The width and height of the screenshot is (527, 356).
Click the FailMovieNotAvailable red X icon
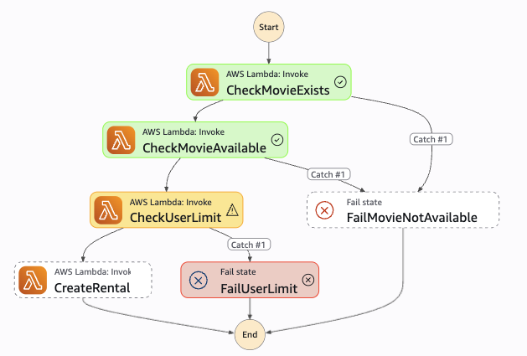coord(324,210)
